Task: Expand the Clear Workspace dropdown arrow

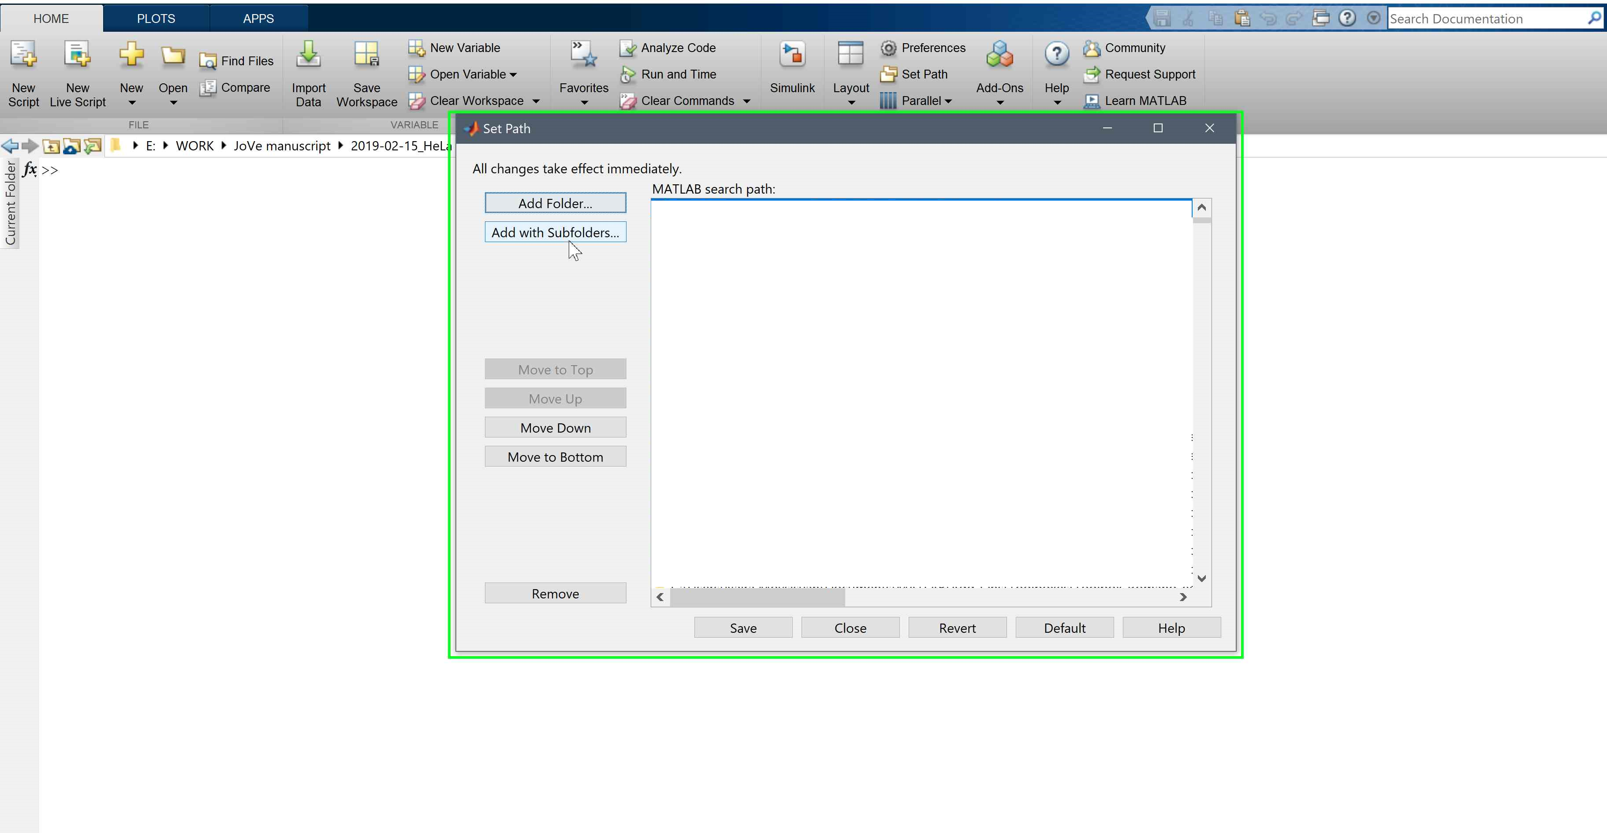Action: point(536,101)
